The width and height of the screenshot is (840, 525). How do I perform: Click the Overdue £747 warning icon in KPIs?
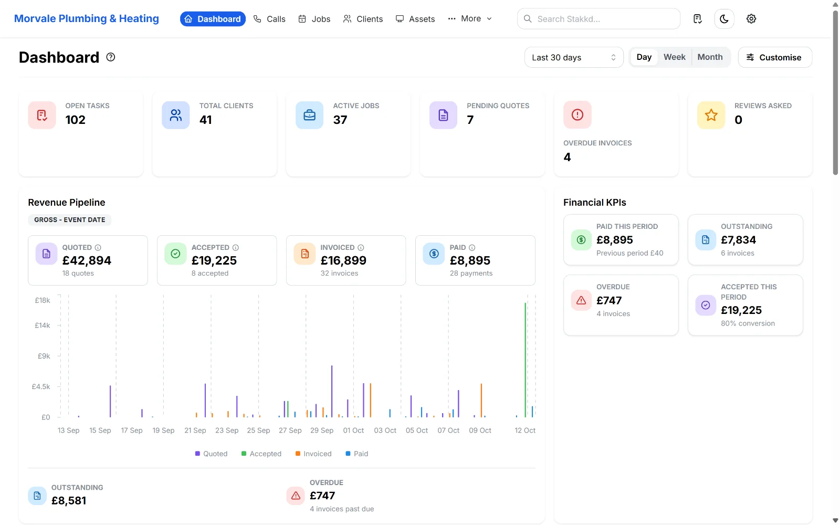pyautogui.click(x=581, y=300)
